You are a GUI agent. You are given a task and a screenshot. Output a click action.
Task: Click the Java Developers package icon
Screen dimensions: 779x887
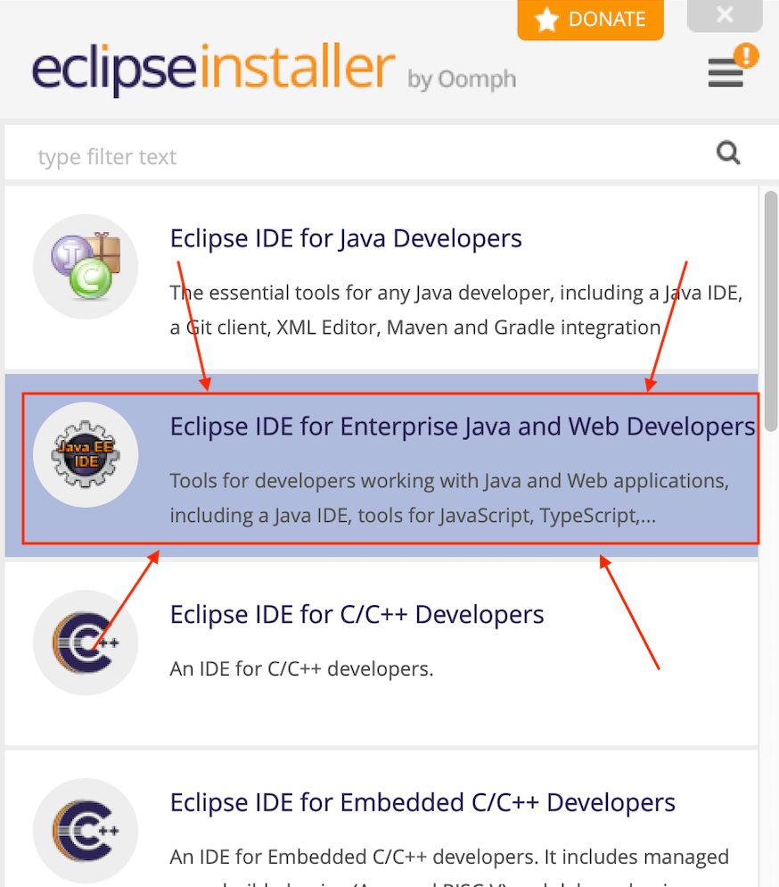coord(86,267)
